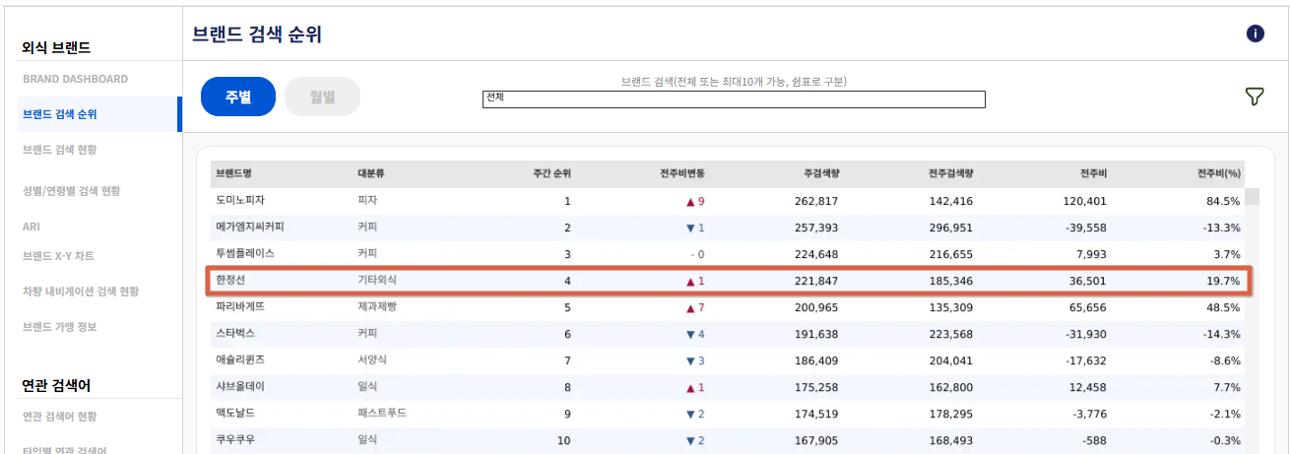Click the 120,401 difference value

point(1084,201)
